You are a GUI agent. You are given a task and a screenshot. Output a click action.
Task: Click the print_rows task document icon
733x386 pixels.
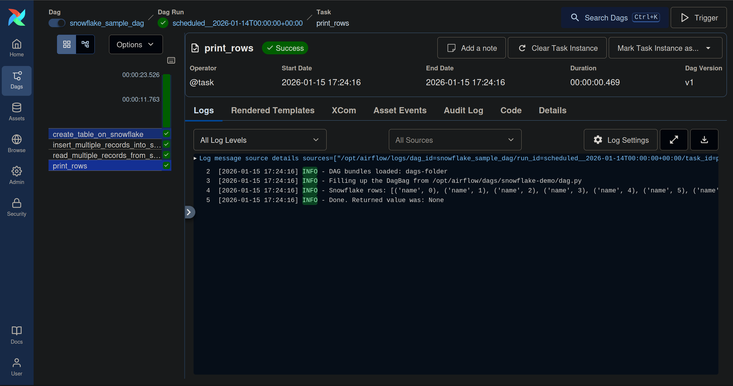(x=195, y=48)
